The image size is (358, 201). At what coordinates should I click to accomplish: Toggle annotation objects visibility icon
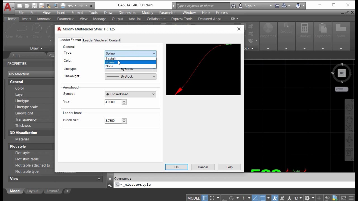[275, 198]
